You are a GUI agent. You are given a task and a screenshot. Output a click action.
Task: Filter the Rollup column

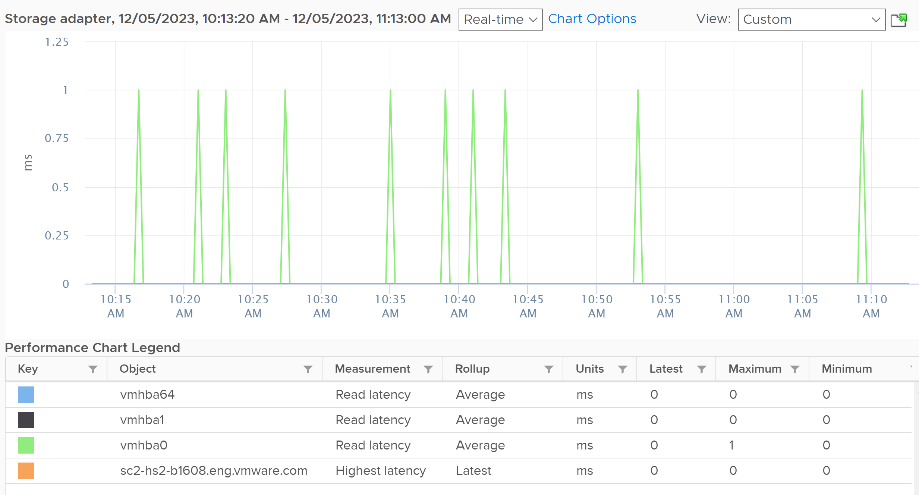click(x=548, y=369)
